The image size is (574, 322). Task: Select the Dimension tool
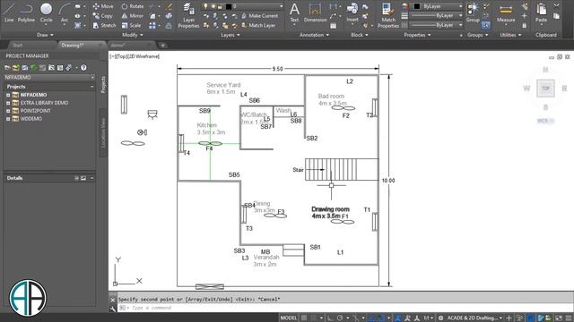click(x=315, y=12)
